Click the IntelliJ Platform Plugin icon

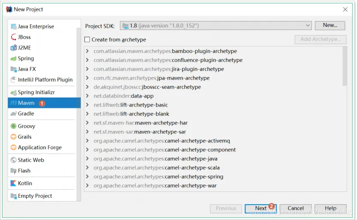pos(14,80)
